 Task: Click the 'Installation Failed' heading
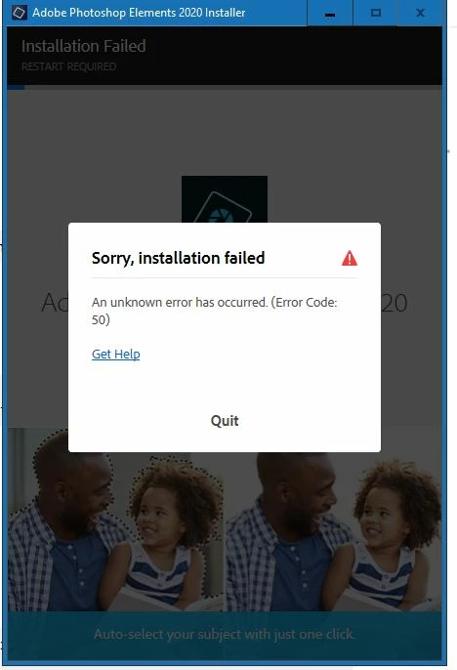(x=84, y=46)
